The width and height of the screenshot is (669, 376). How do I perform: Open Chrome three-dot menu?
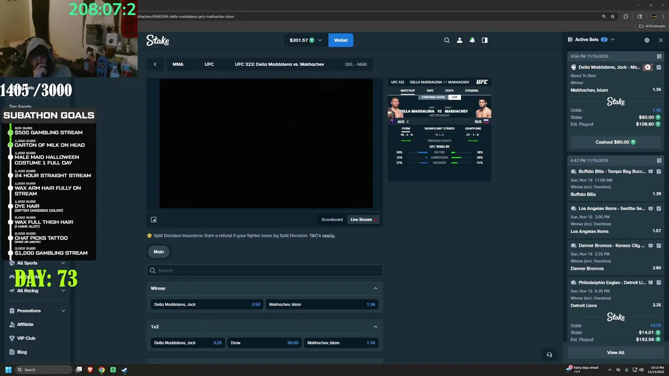point(663,16)
